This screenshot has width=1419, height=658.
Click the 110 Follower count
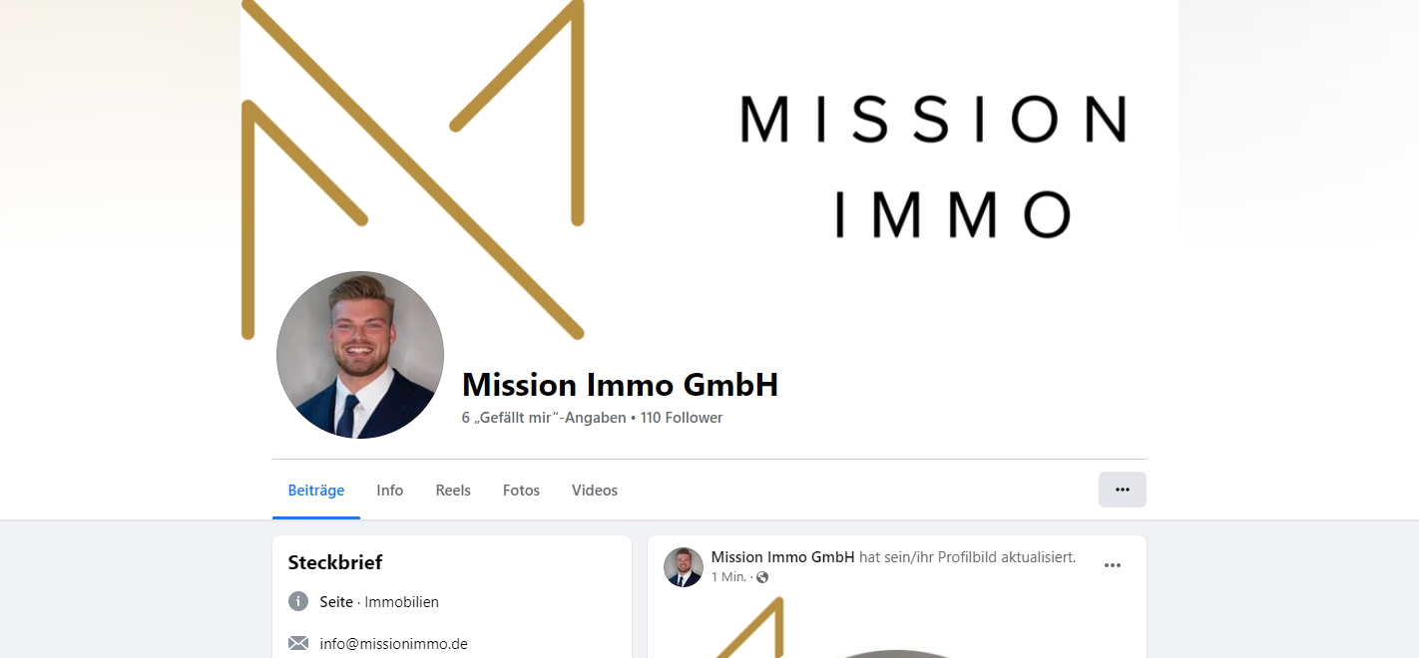[682, 418]
